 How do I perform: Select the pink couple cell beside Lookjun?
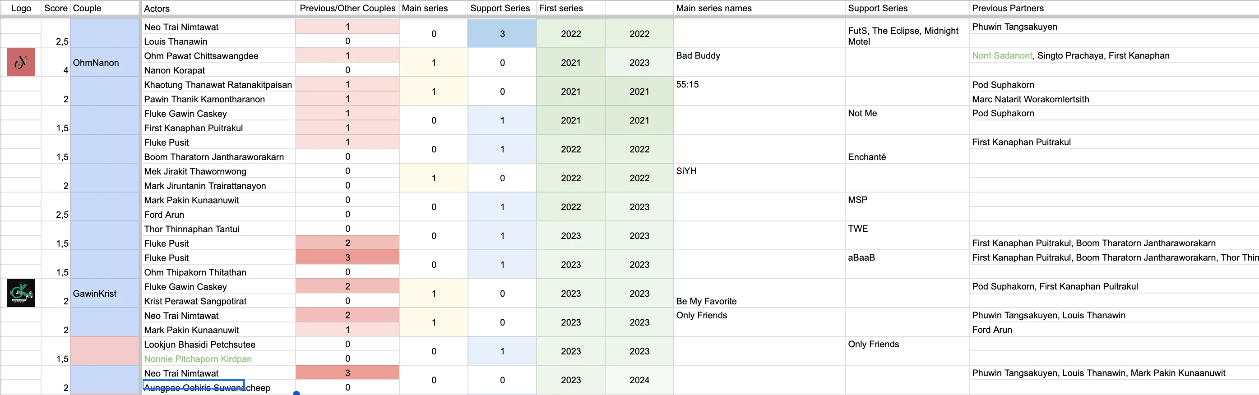(105, 351)
